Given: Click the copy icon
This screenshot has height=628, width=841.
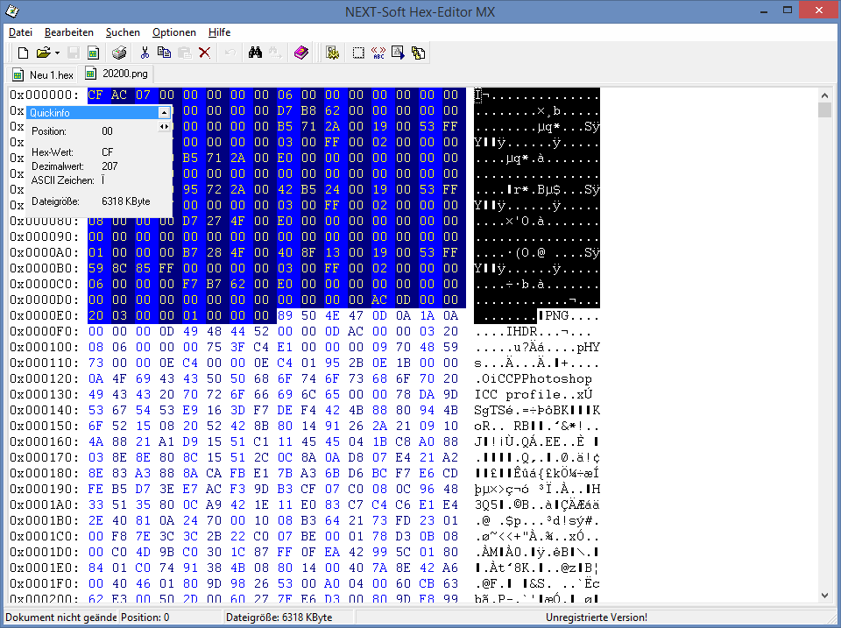Looking at the screenshot, I should pos(164,53).
